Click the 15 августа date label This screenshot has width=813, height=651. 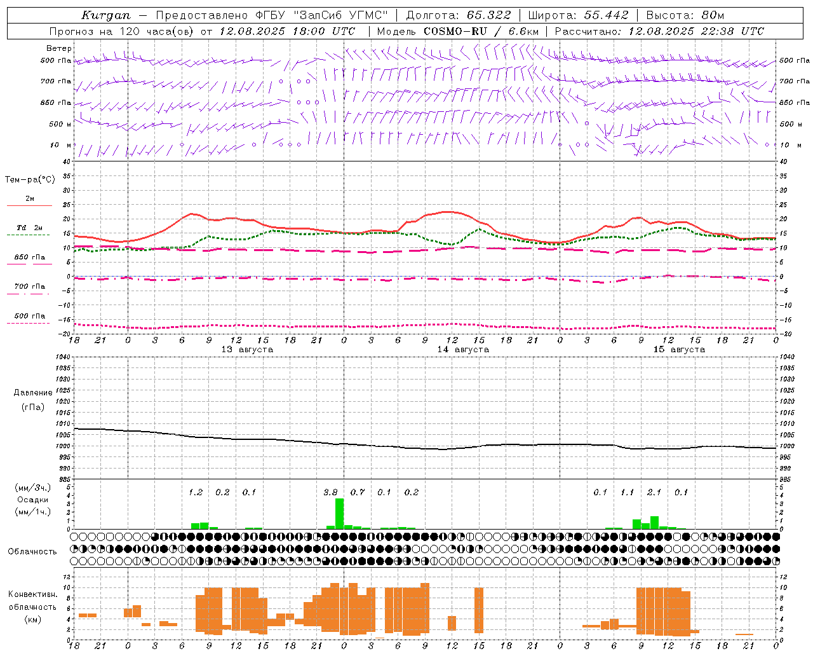tap(679, 350)
